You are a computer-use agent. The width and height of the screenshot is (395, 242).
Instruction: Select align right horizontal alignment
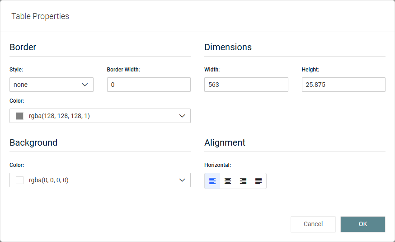click(x=243, y=181)
